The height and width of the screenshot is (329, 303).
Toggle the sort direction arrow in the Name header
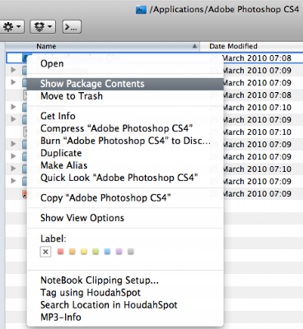coord(194,46)
